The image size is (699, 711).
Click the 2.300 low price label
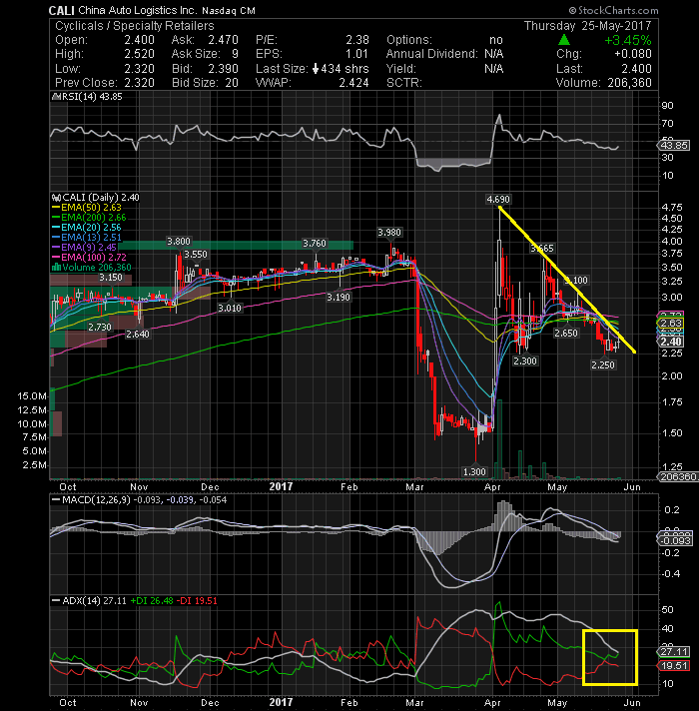pos(525,361)
